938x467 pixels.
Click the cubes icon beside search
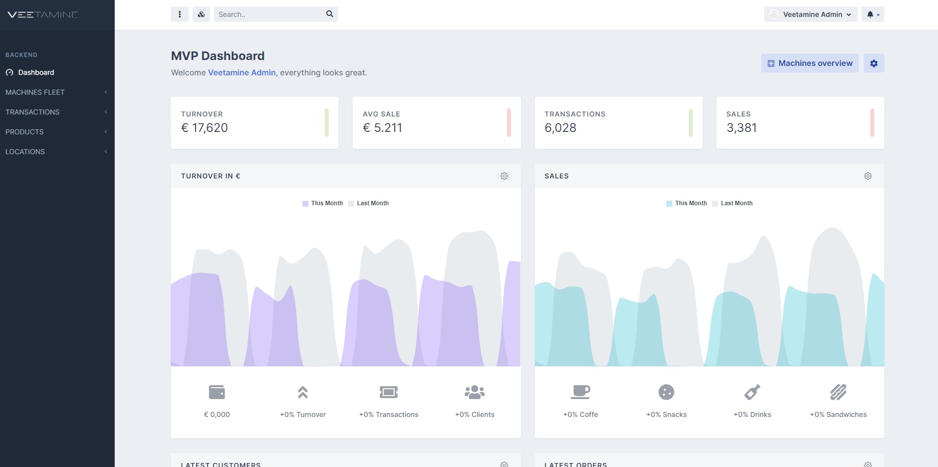point(201,14)
